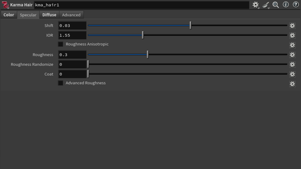The image size is (301, 169).
Task: Click the Coat parameter label
Action: tap(49, 74)
